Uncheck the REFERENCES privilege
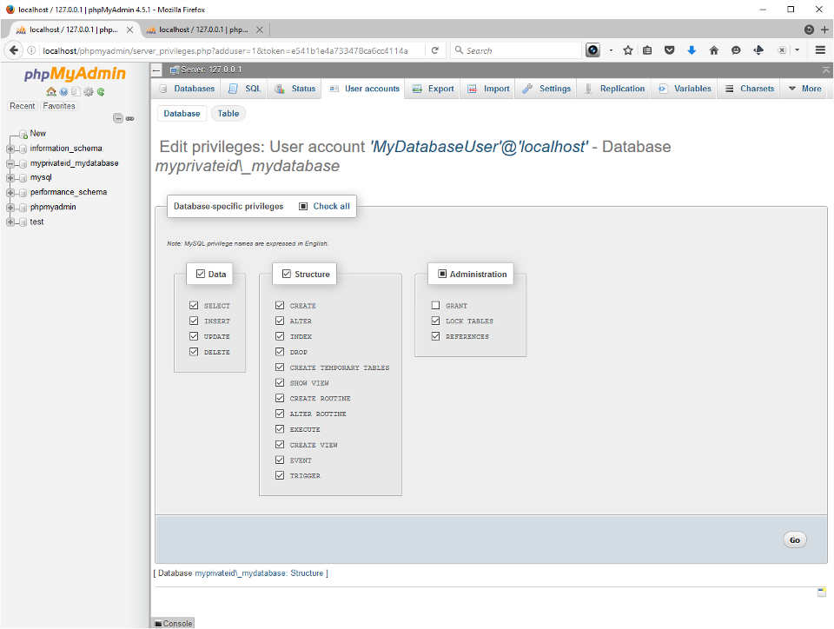This screenshot has height=629, width=834. point(435,336)
